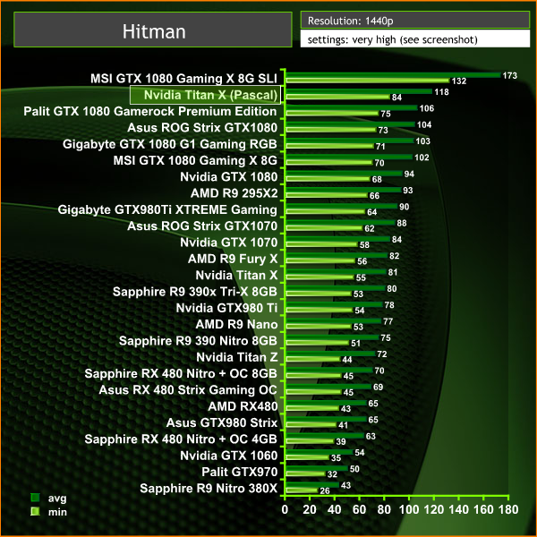The width and height of the screenshot is (537, 537).
Task: Click the AMD RX480 label
Action: tap(243, 406)
